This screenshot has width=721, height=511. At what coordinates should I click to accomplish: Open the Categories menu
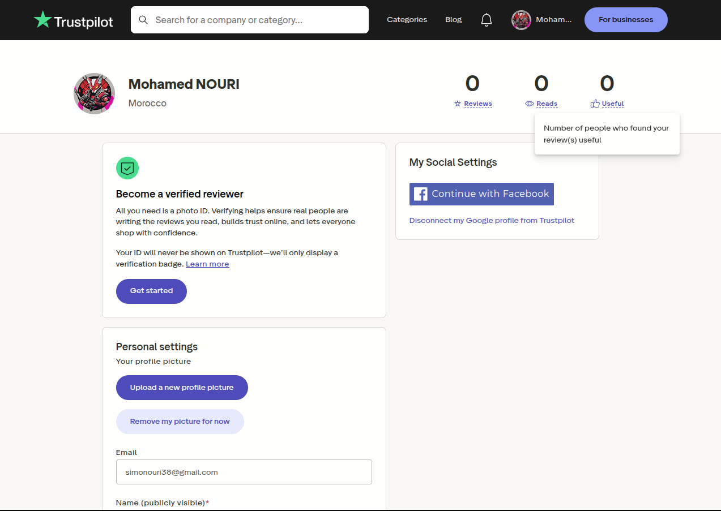coord(407,20)
